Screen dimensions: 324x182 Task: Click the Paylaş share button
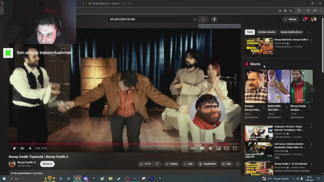171,164
